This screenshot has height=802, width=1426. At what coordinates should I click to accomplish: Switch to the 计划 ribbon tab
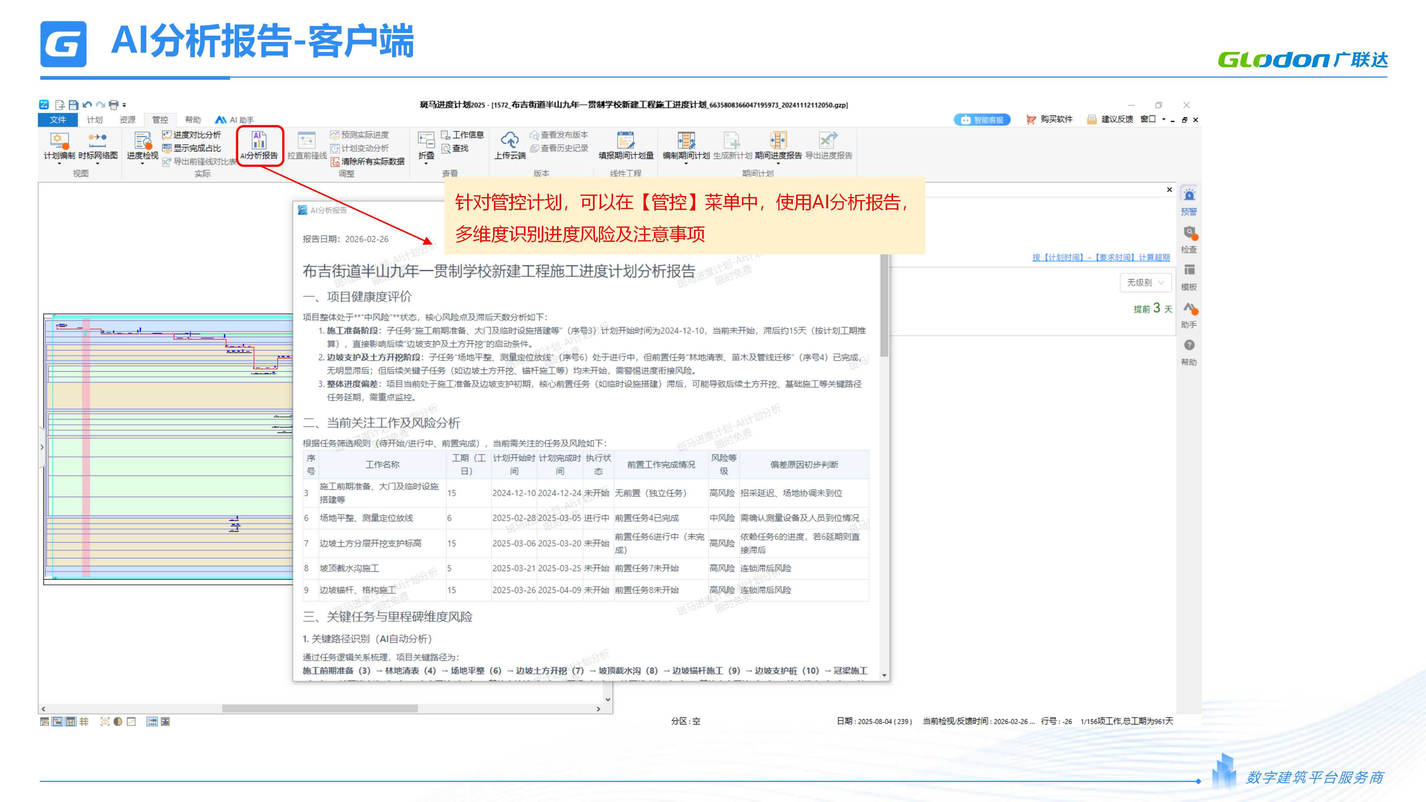(95, 120)
